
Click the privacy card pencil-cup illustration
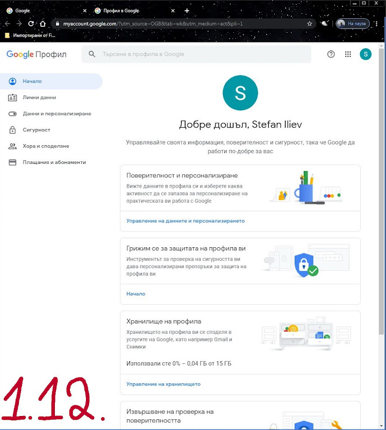(x=307, y=187)
